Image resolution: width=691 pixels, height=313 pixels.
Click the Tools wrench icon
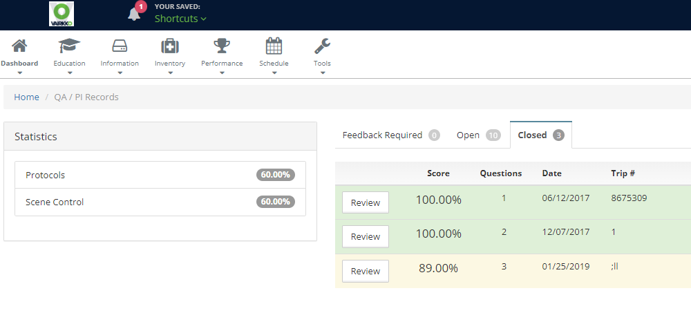tap(322, 46)
